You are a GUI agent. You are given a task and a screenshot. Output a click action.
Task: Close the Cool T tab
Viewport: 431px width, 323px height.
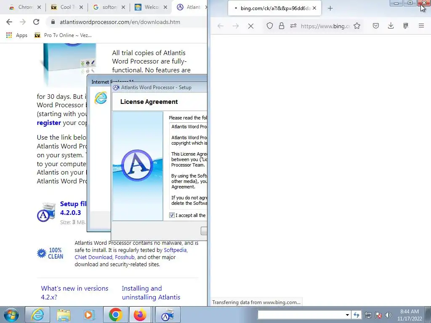81,7
